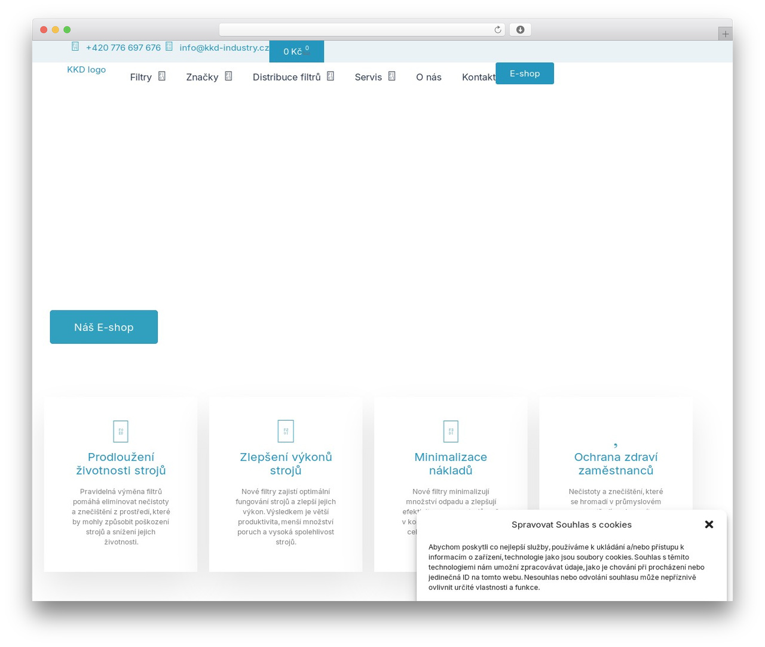Screen dimensions: 765x647
Task: Click the Zlepšení výkonů strojů heading
Action: (286, 464)
